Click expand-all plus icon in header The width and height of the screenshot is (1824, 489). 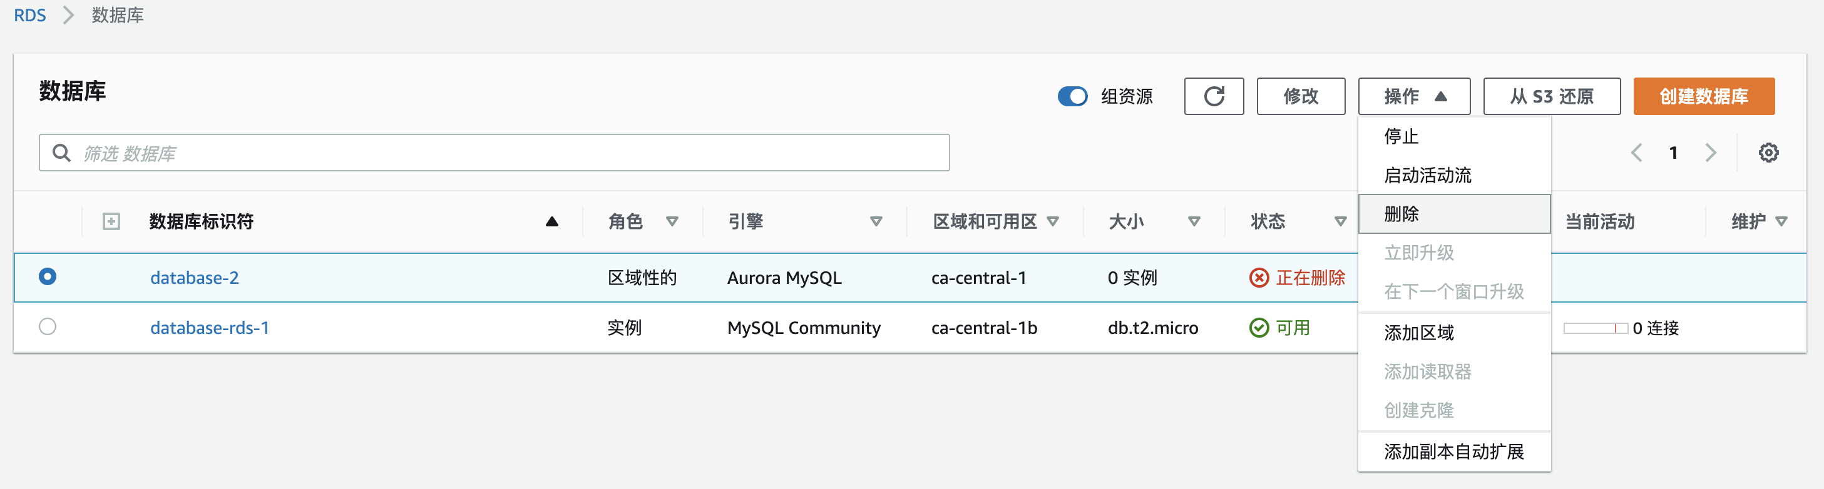pyautogui.click(x=111, y=221)
